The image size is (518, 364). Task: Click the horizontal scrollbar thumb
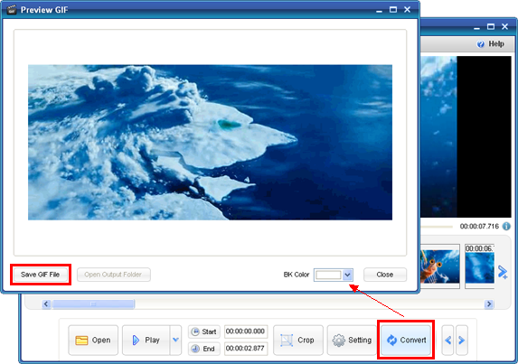pos(93,303)
